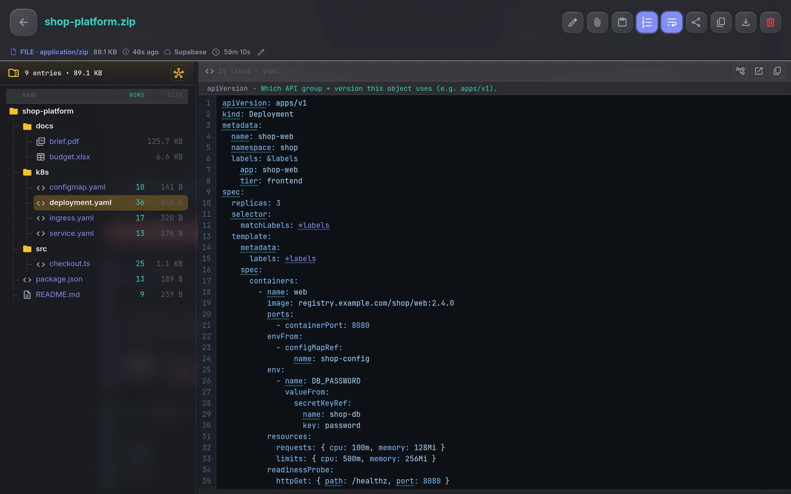
Task: Click the shop-platform.zip title
Action: click(90, 22)
